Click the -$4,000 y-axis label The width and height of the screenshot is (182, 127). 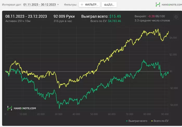tap(174, 105)
